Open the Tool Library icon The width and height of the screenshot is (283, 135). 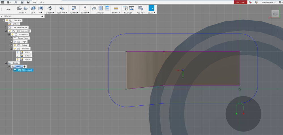point(125,8)
